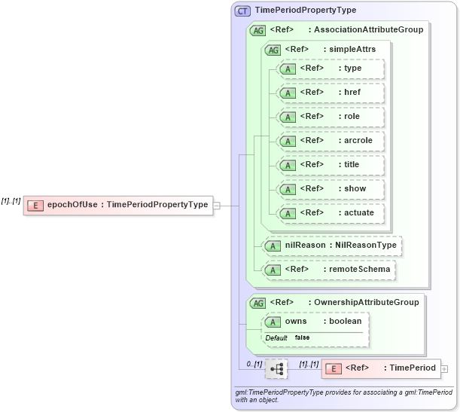Click the [1]..[1] cardinality beside epochOfUse

click(11, 201)
